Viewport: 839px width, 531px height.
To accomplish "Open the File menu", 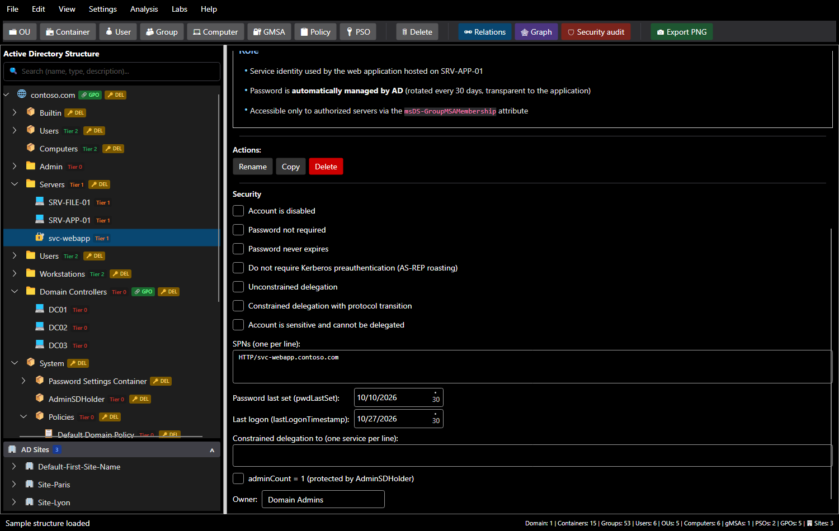I will tap(12, 9).
